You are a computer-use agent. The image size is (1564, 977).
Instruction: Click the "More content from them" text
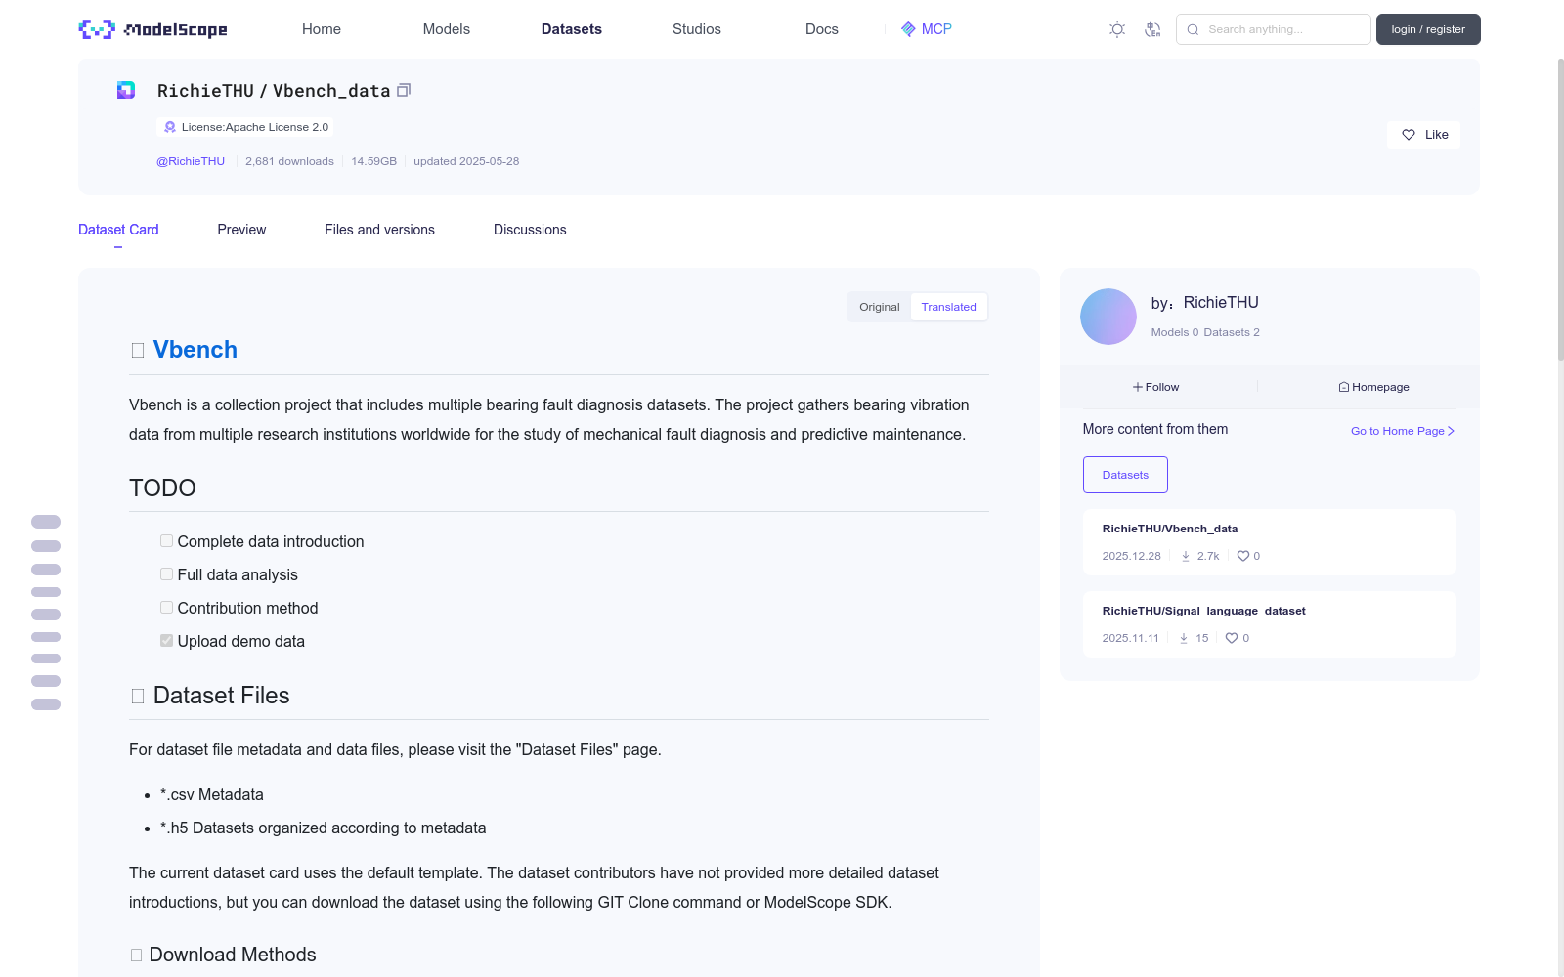pos(1155,429)
